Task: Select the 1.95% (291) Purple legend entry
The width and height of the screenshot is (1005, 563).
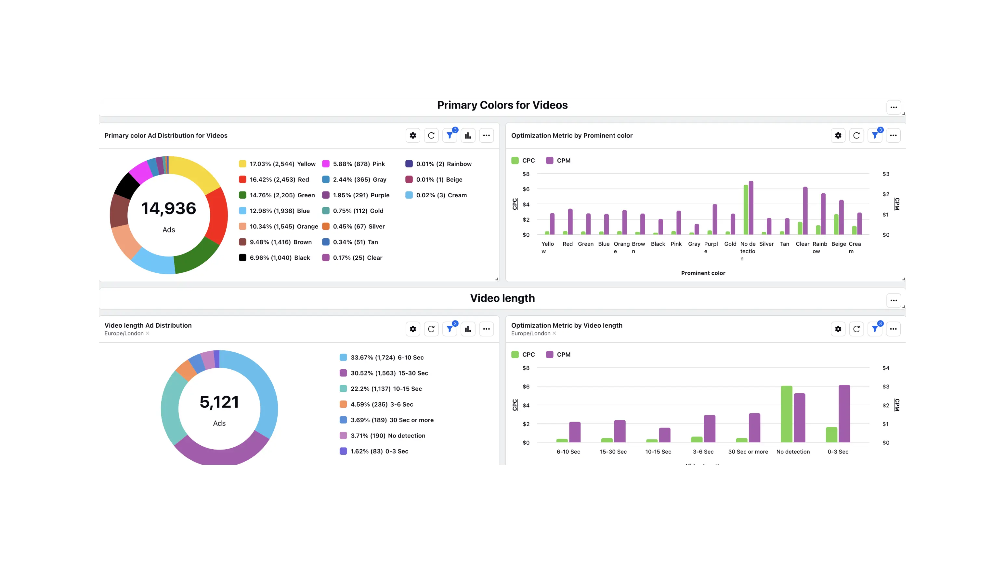Action: tap(356, 195)
